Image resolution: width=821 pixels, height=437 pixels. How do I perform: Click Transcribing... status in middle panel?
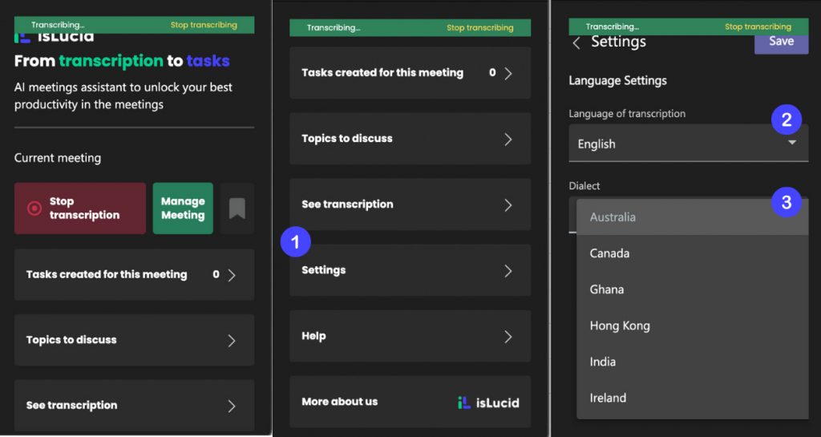pyautogui.click(x=334, y=28)
